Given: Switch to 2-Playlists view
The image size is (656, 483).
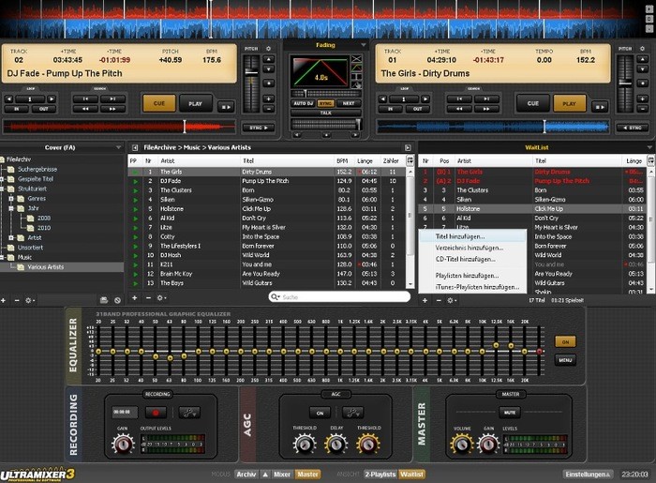Looking at the screenshot, I should click(x=380, y=475).
